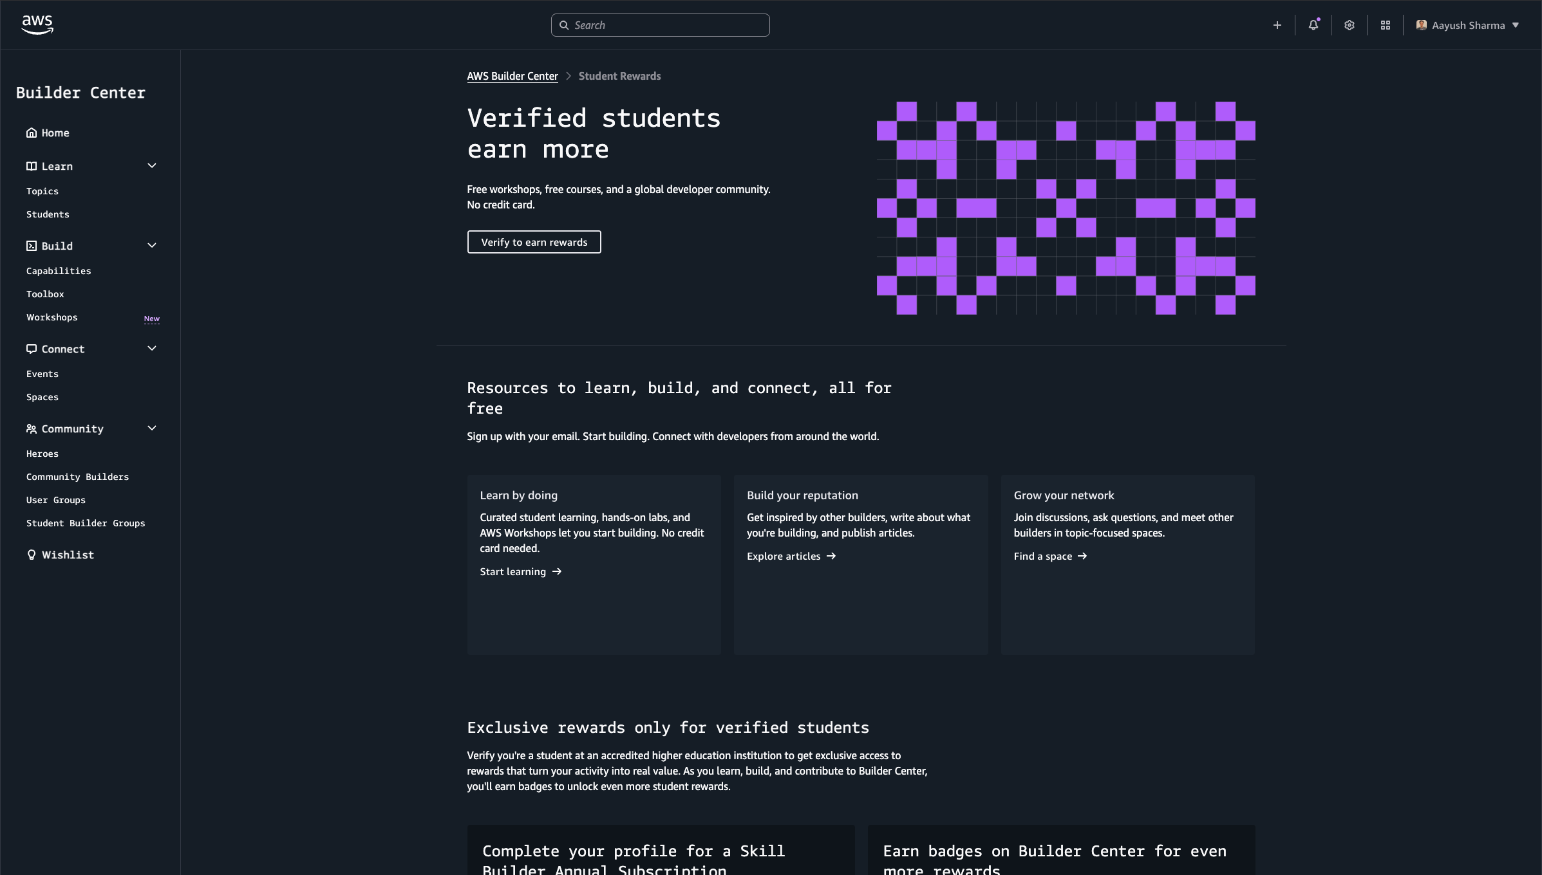Screen dimensions: 1542x875
Task: Click the arrow beside Start learning
Action: point(557,571)
